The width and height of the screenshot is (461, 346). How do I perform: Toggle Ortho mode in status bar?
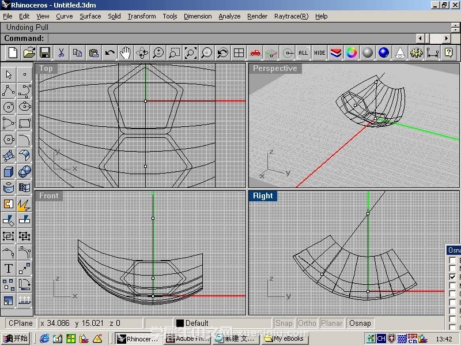307,324
